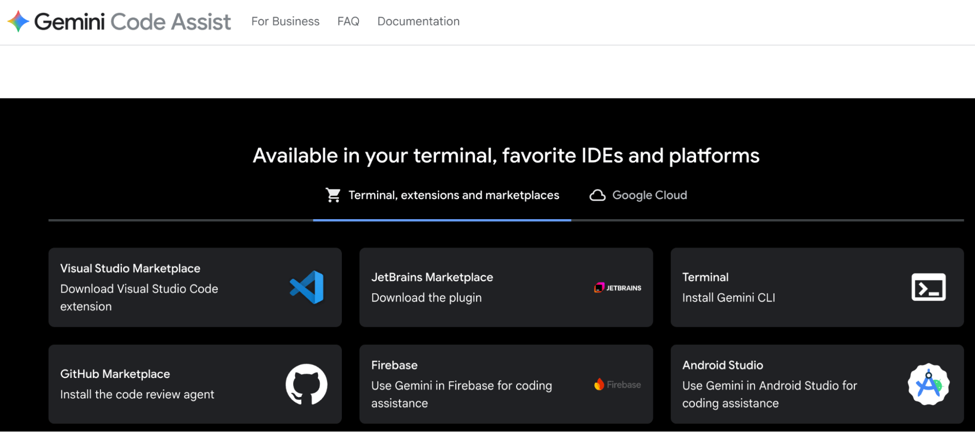Click the Android Studio compass icon
The width and height of the screenshot is (975, 432).
pyautogui.click(x=928, y=384)
